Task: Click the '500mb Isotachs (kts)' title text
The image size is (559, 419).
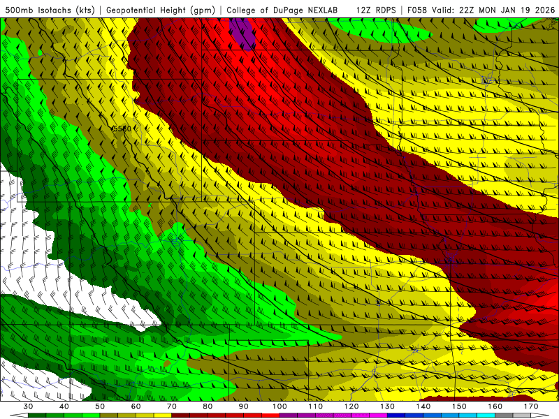Action: (x=50, y=10)
